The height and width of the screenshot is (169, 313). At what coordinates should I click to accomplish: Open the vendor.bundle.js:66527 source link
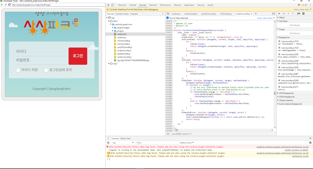click(x=297, y=150)
